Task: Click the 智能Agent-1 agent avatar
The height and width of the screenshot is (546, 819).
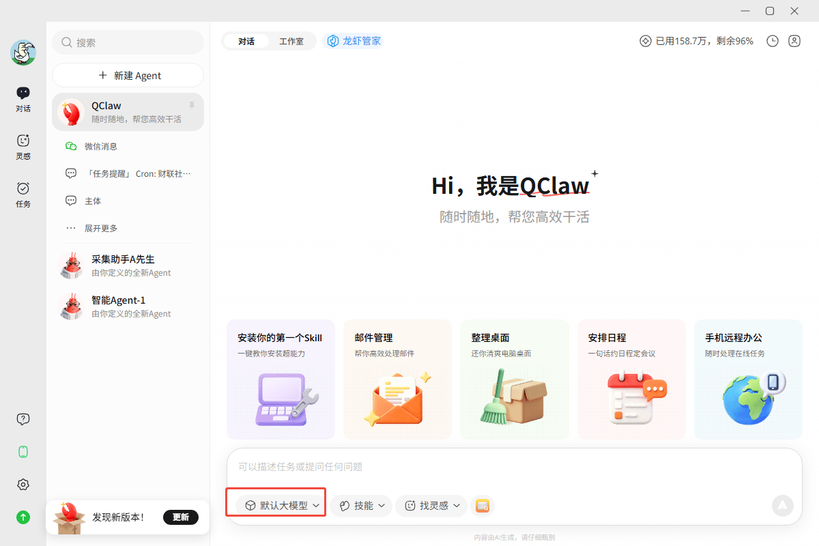Action: pyautogui.click(x=71, y=306)
